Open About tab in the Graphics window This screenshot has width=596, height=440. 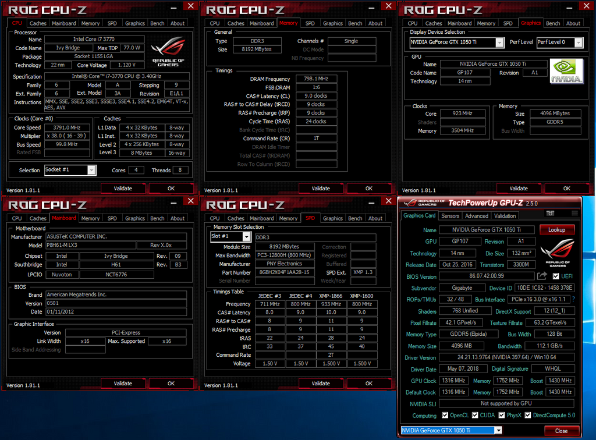pyautogui.click(x=573, y=23)
